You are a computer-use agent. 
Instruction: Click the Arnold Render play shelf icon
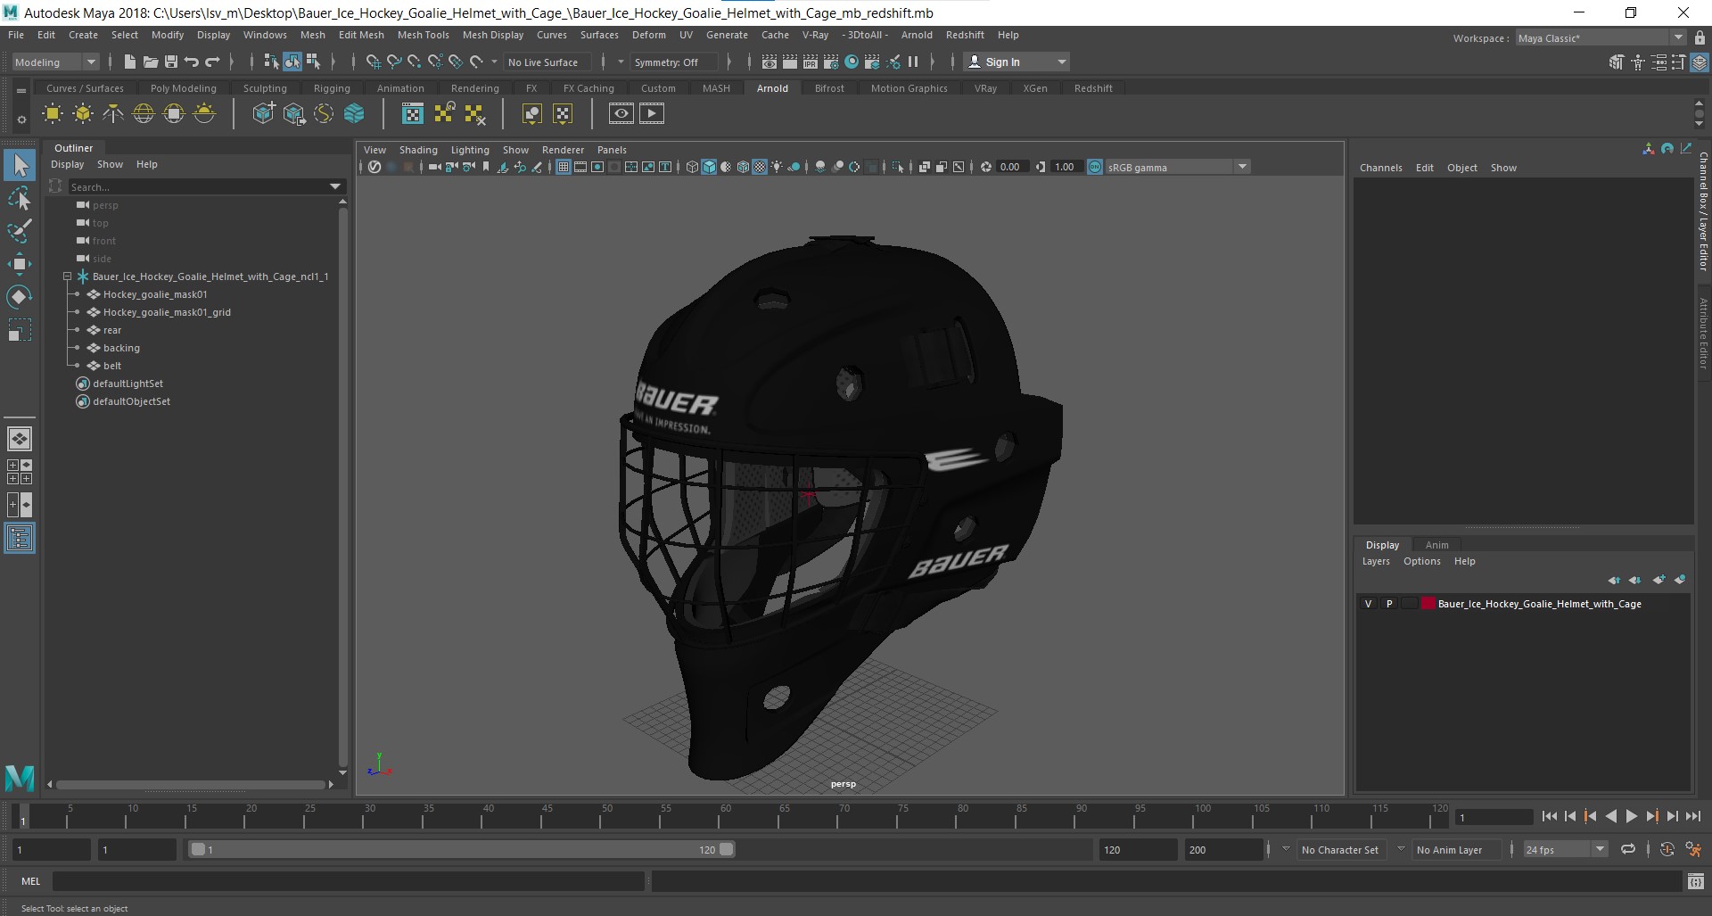652,113
